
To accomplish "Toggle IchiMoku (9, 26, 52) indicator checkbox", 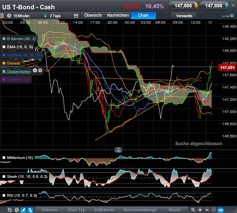I will click(x=4, y=55).
